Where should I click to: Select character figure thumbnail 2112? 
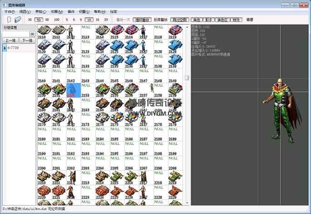[x=71, y=32]
